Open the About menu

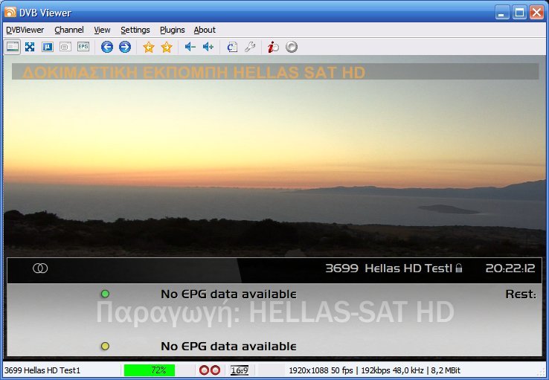pos(205,30)
